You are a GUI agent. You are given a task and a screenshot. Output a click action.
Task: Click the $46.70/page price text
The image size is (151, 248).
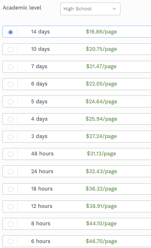[101, 241]
